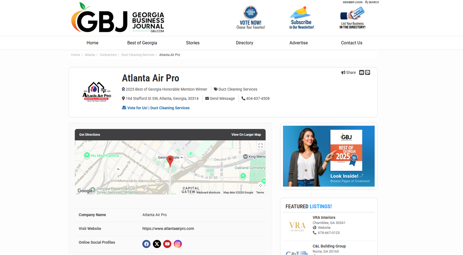Click the Featured Listings heading

[309, 206]
